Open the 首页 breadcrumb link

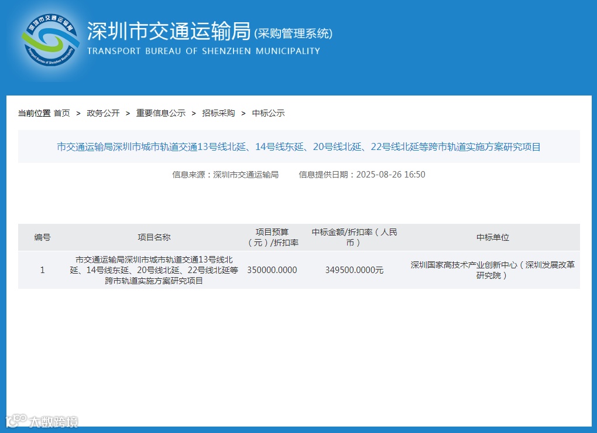point(61,113)
